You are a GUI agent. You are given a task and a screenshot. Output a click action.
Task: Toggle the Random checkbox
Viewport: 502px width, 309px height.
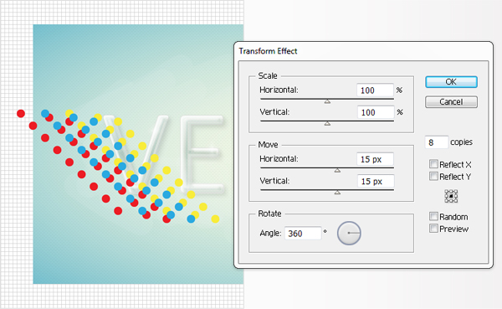click(433, 216)
